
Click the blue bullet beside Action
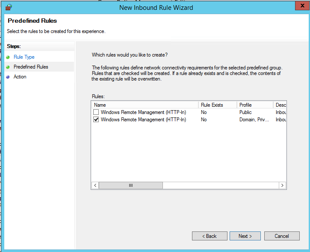[8, 77]
